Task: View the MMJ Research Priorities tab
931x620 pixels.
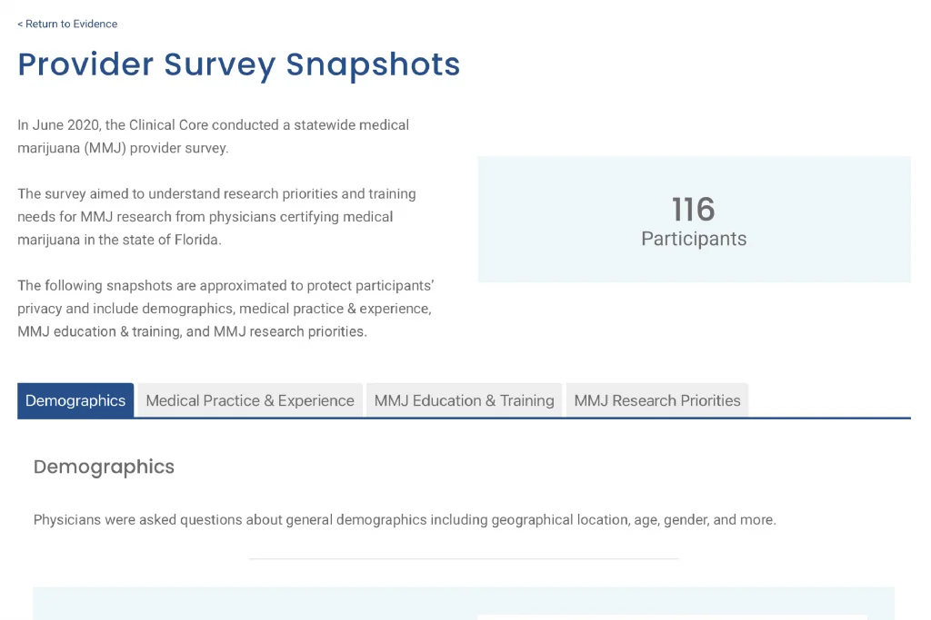Action: (656, 399)
